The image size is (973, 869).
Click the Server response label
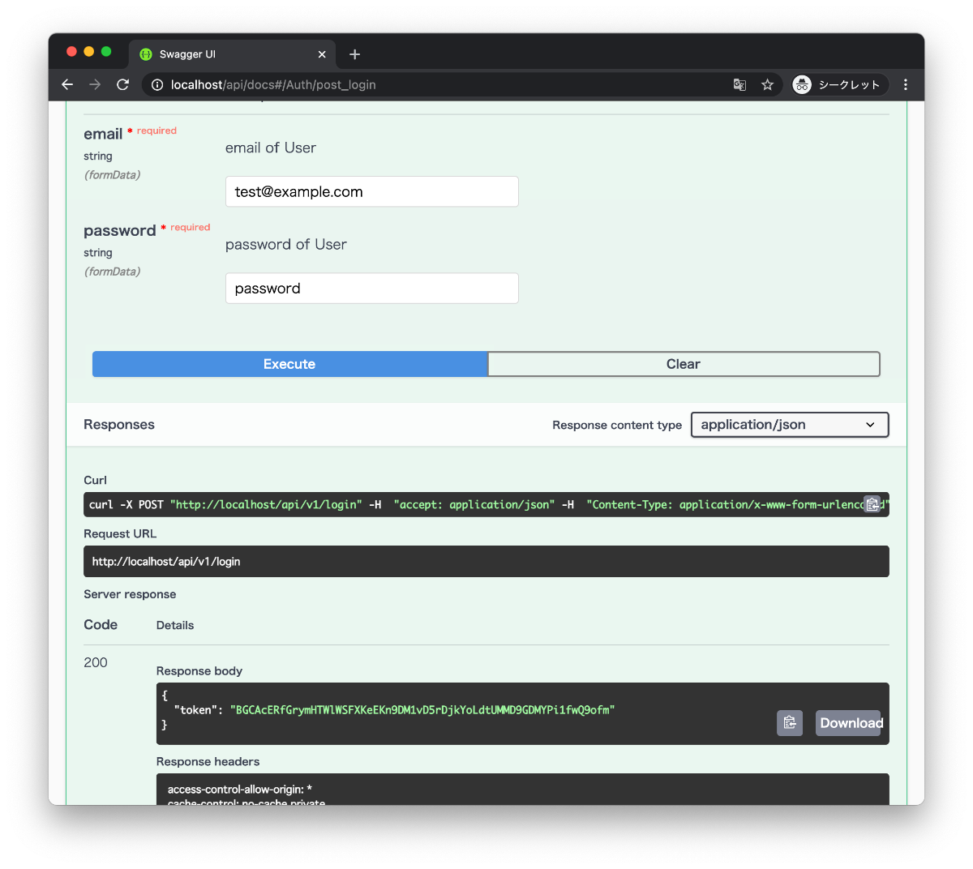click(130, 594)
